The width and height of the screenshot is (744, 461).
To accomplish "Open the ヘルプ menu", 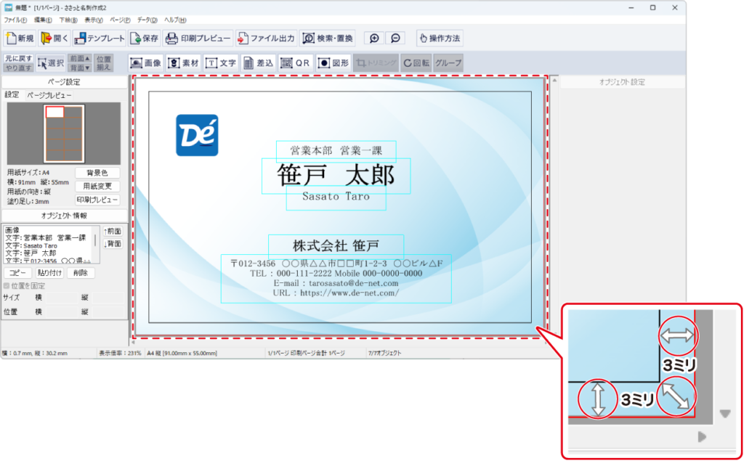I will point(175,20).
